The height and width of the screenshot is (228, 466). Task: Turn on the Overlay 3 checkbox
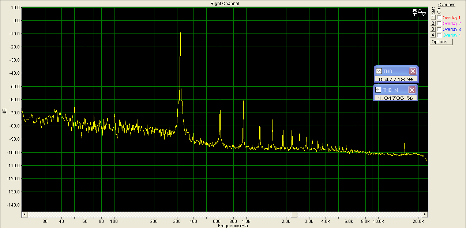point(439,29)
